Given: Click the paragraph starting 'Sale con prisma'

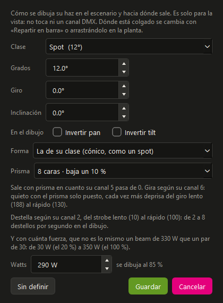Looking at the screenshot, I should click(108, 196).
